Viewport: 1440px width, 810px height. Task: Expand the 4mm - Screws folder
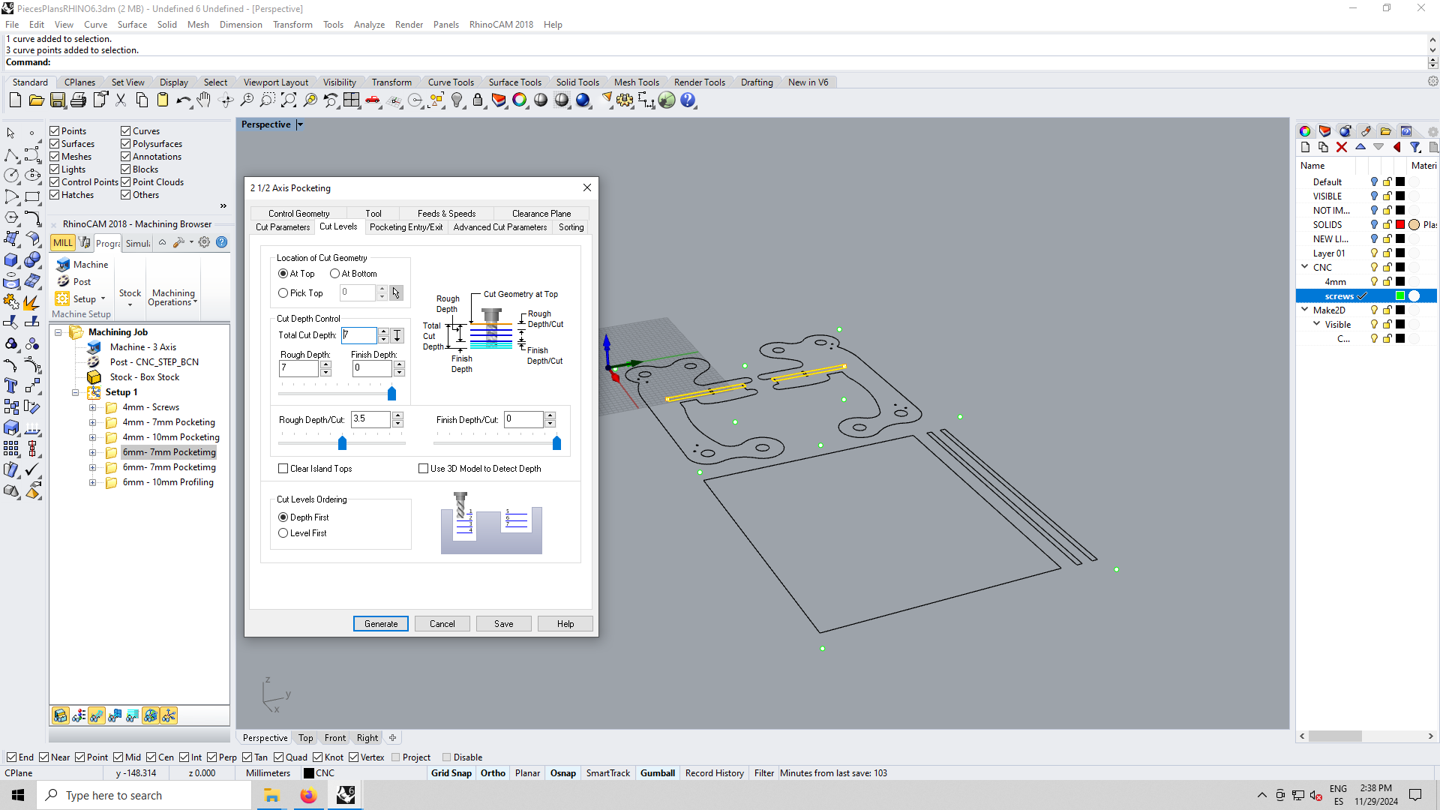(x=93, y=407)
